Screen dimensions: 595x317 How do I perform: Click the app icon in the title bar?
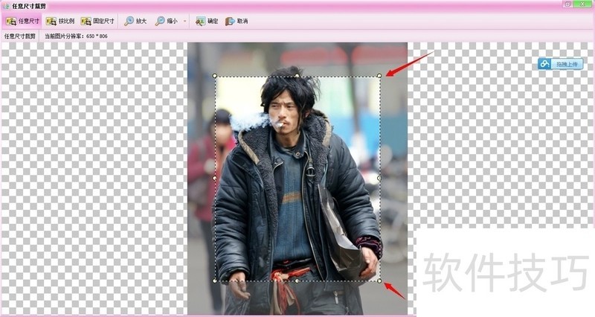[6, 6]
